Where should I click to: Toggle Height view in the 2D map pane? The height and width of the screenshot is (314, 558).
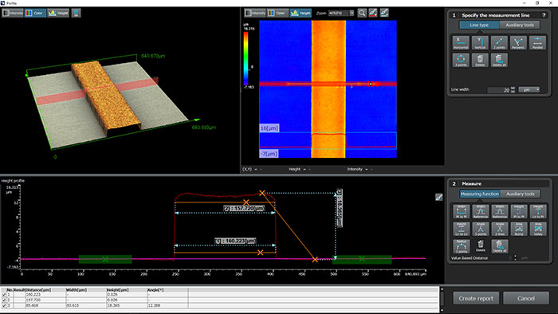click(x=301, y=14)
